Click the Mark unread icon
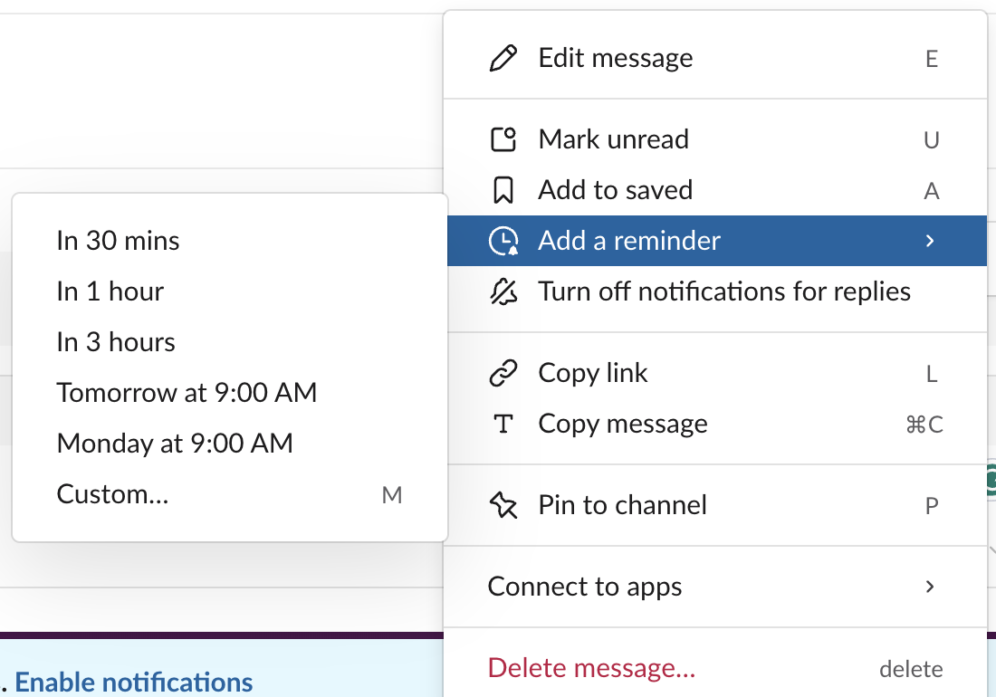 (503, 139)
